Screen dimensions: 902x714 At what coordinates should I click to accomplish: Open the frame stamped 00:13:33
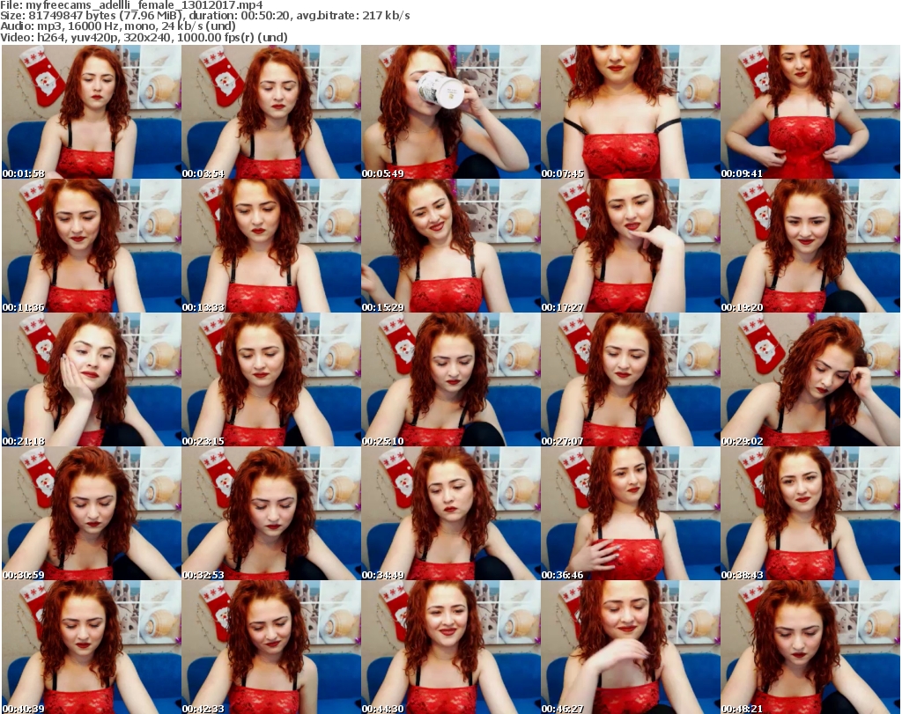click(x=271, y=246)
